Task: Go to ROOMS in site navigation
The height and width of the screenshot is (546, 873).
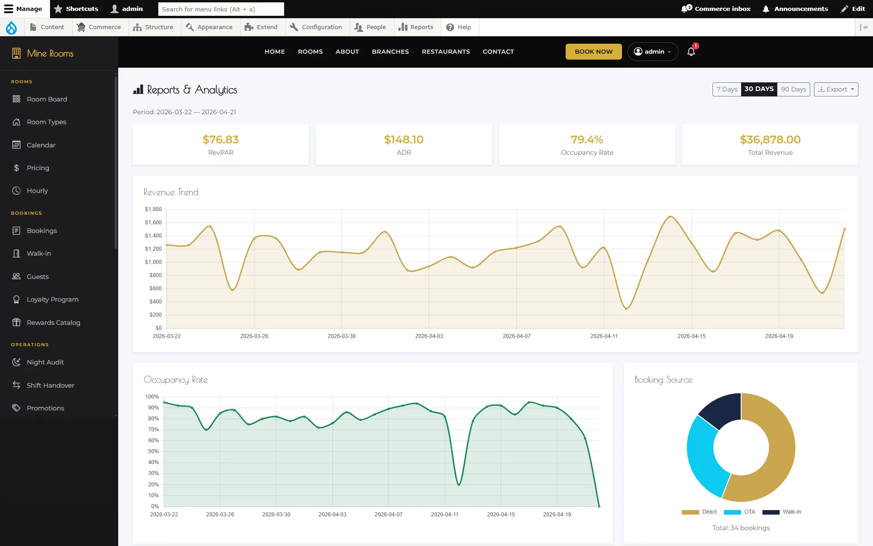Action: 310,51
